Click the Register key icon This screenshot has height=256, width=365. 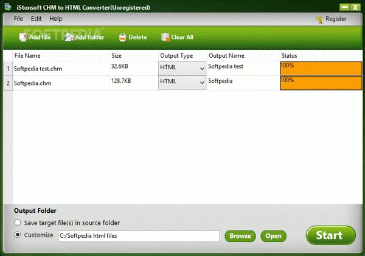coord(319,19)
